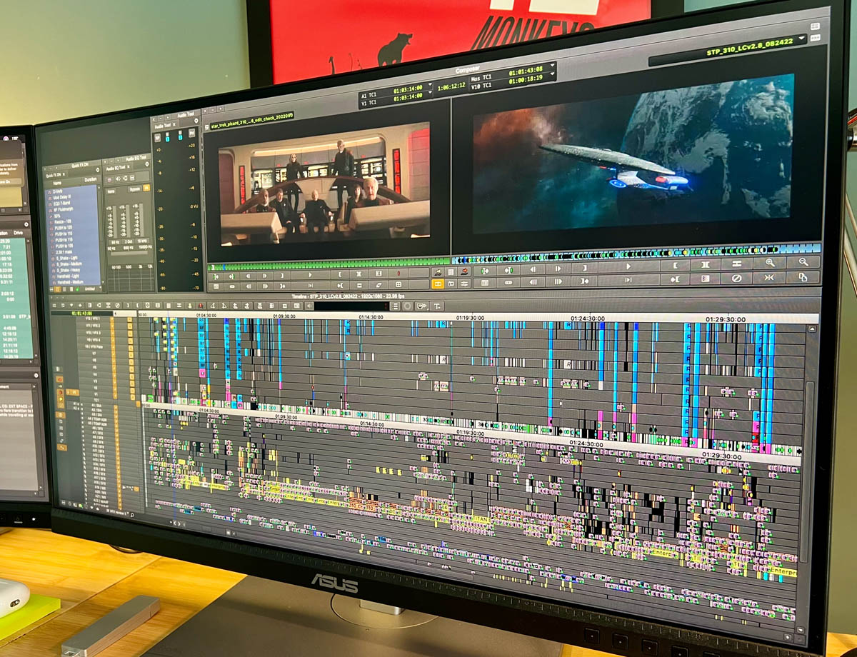The height and width of the screenshot is (657, 857).
Task: Toggle first cyan channel indicator in Audio Tool
Action: (167, 139)
